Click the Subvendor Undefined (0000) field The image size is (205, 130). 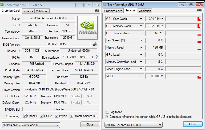(79, 51)
